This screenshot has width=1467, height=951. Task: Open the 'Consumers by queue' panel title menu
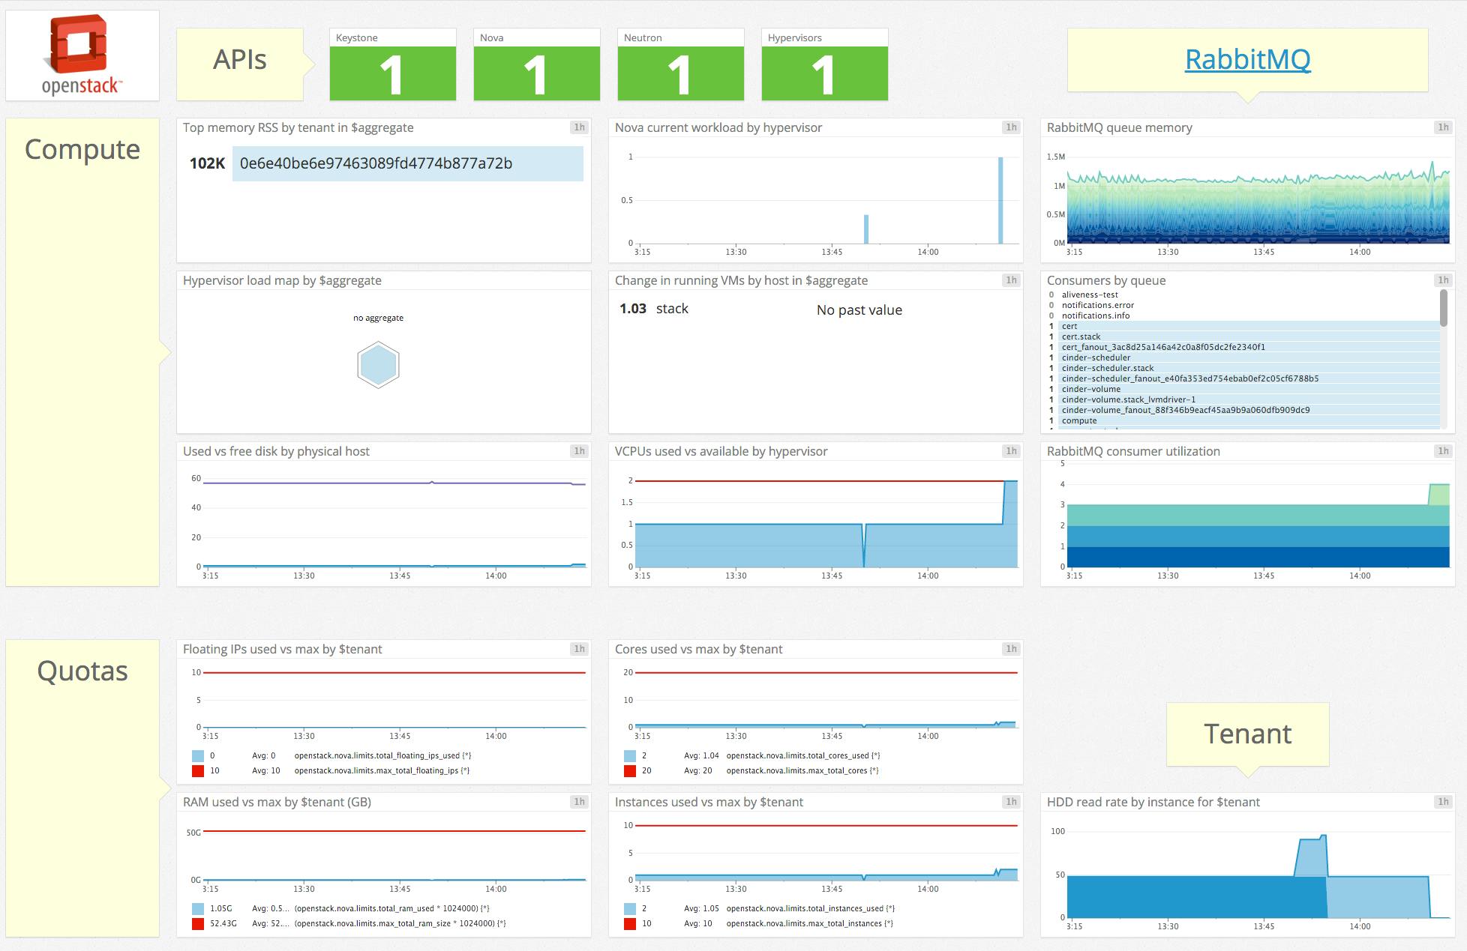tap(1105, 280)
